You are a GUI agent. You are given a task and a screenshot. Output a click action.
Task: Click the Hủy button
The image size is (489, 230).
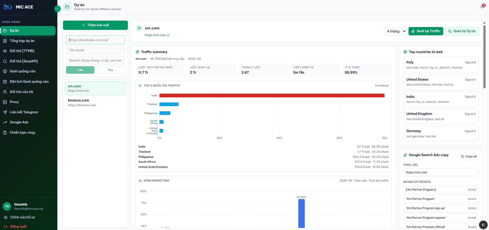[x=111, y=70]
